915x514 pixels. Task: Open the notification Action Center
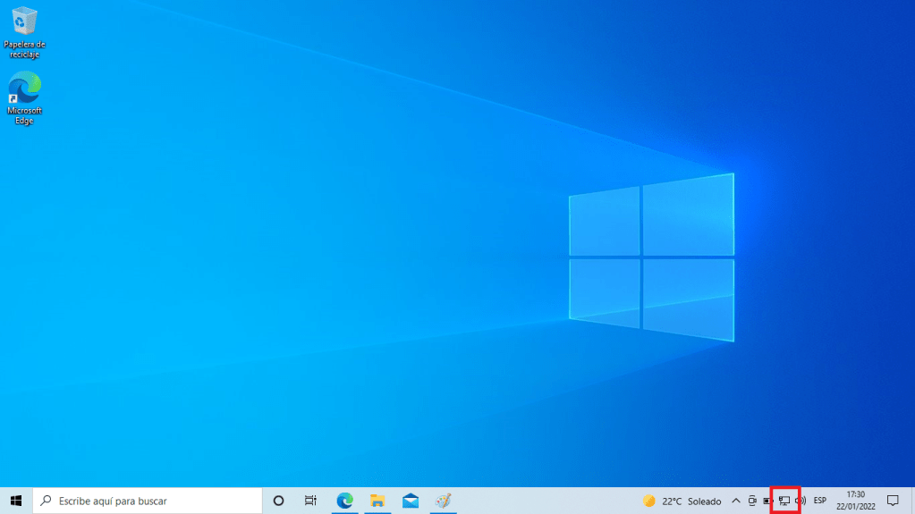point(892,501)
